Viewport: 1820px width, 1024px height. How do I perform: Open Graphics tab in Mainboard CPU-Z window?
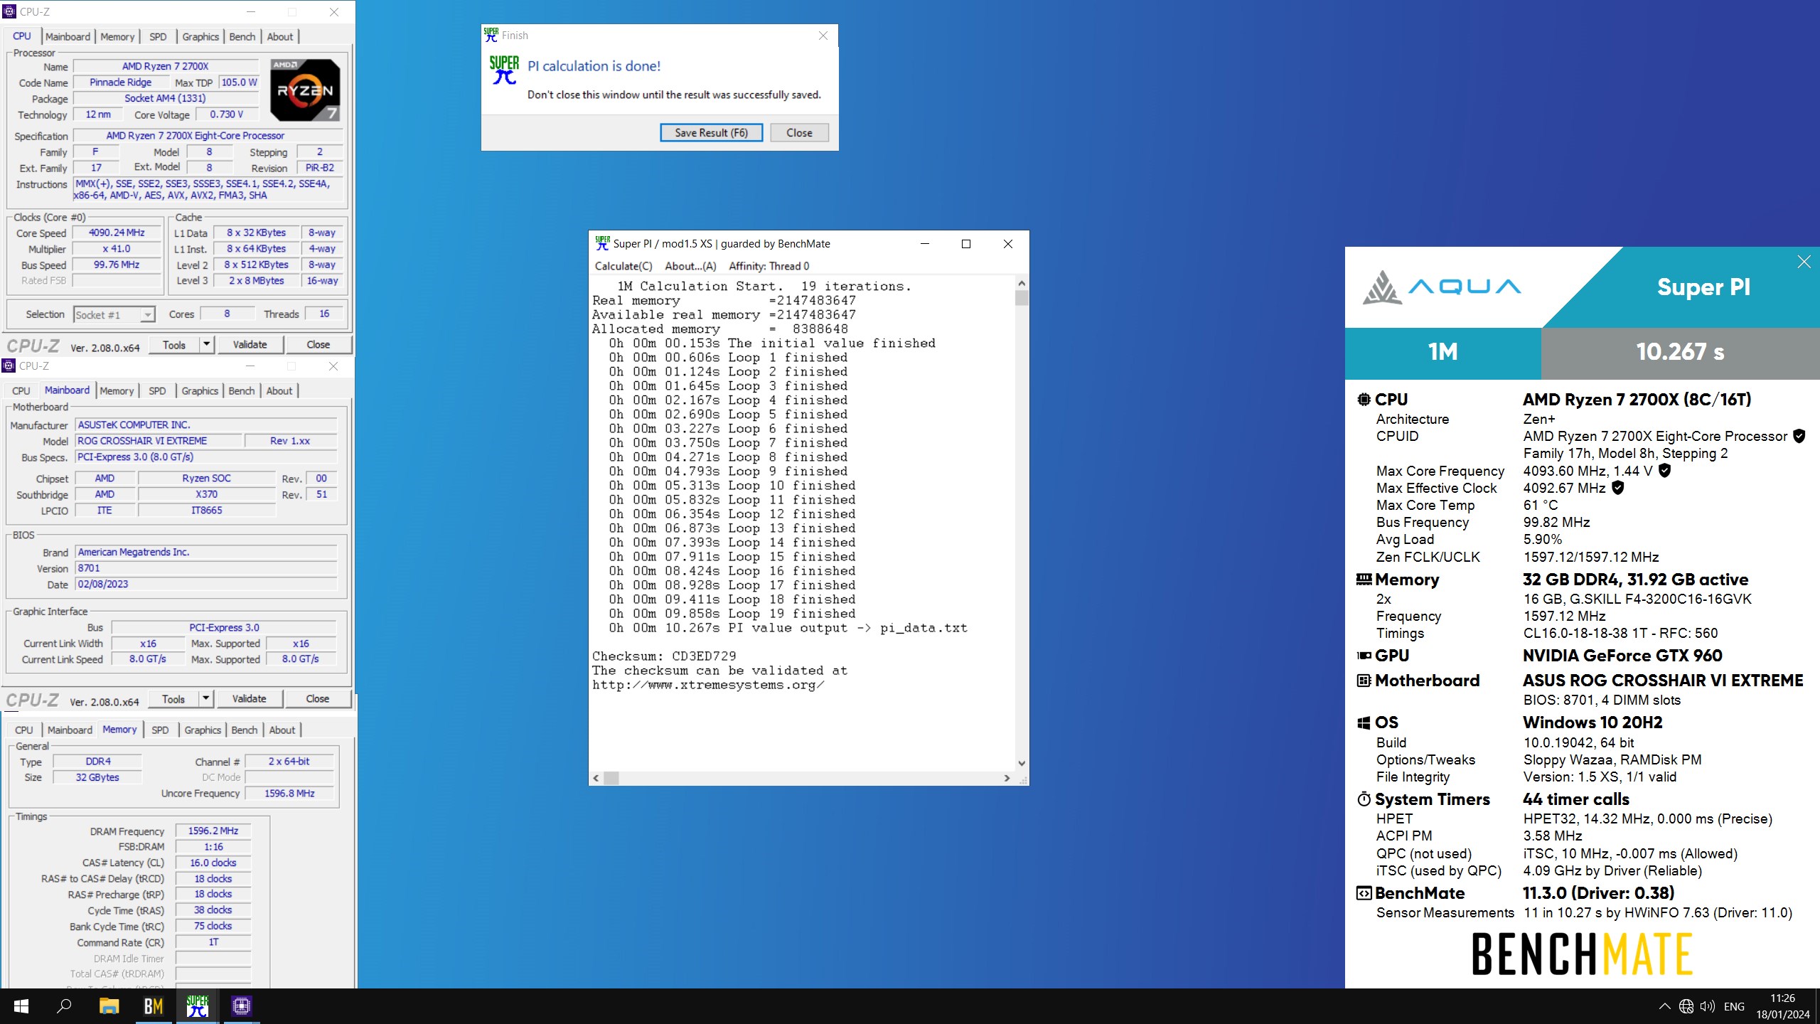click(200, 390)
